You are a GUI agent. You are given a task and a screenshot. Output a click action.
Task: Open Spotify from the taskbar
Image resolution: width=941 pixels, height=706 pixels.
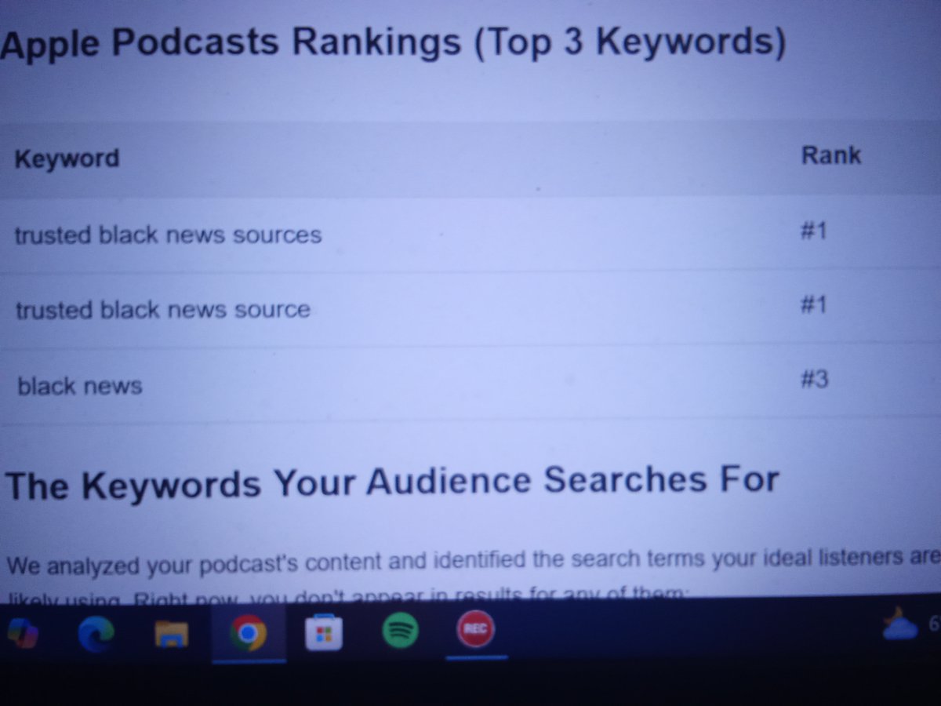401,631
